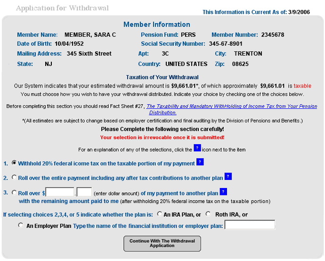The image size is (325, 261).
Task: Select option 2 roll over entire payment
Action: coord(14,177)
